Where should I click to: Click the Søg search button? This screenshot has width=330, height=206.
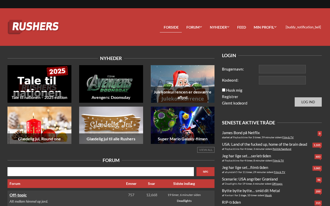[205, 171]
